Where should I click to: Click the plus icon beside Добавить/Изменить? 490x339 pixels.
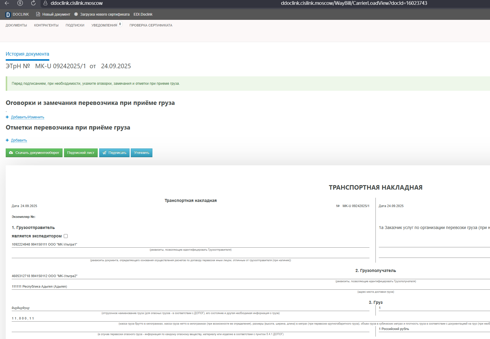tap(7, 117)
